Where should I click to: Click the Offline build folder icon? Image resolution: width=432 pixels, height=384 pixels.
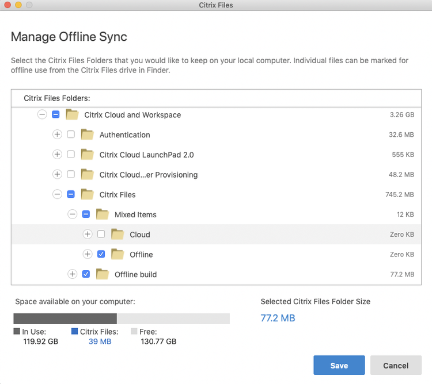(103, 274)
